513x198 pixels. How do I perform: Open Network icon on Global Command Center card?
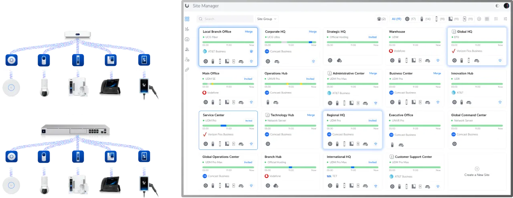point(454,144)
